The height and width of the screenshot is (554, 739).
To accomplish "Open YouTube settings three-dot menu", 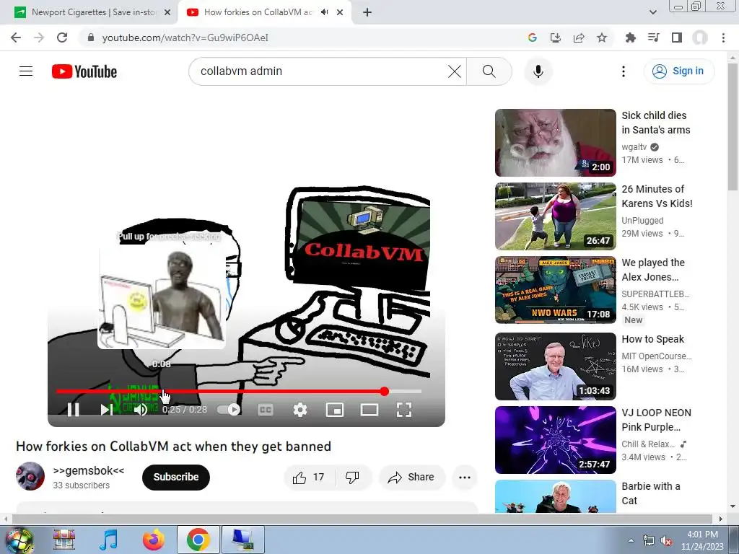I will pos(624,71).
